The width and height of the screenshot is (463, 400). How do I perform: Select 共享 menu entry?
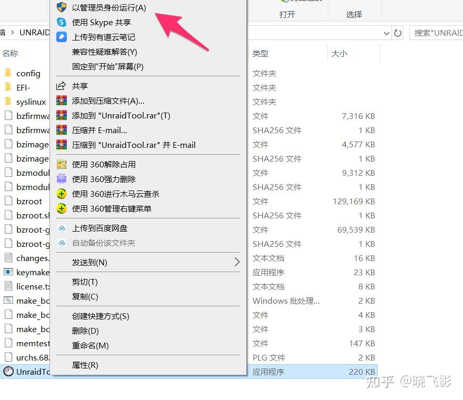point(80,86)
